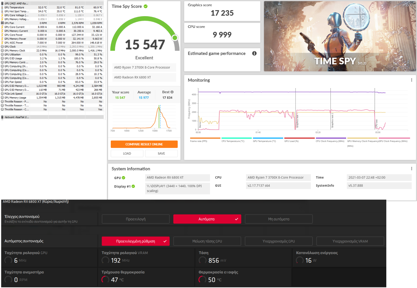Screen dimensions: 417x288
Task: Click the icon beside GPU Memory Clock
Action: pyautogui.click(x=2, y=51)
